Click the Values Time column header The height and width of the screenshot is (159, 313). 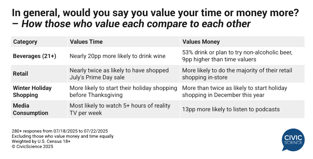pyautogui.click(x=86, y=42)
